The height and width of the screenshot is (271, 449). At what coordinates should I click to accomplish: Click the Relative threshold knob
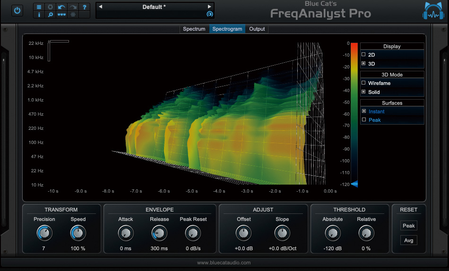[x=366, y=233]
